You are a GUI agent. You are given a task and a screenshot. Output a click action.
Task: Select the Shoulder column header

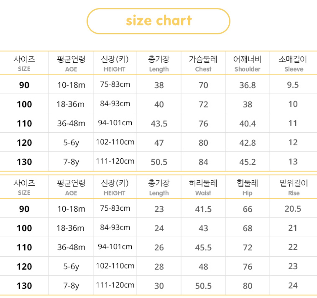[247, 63]
